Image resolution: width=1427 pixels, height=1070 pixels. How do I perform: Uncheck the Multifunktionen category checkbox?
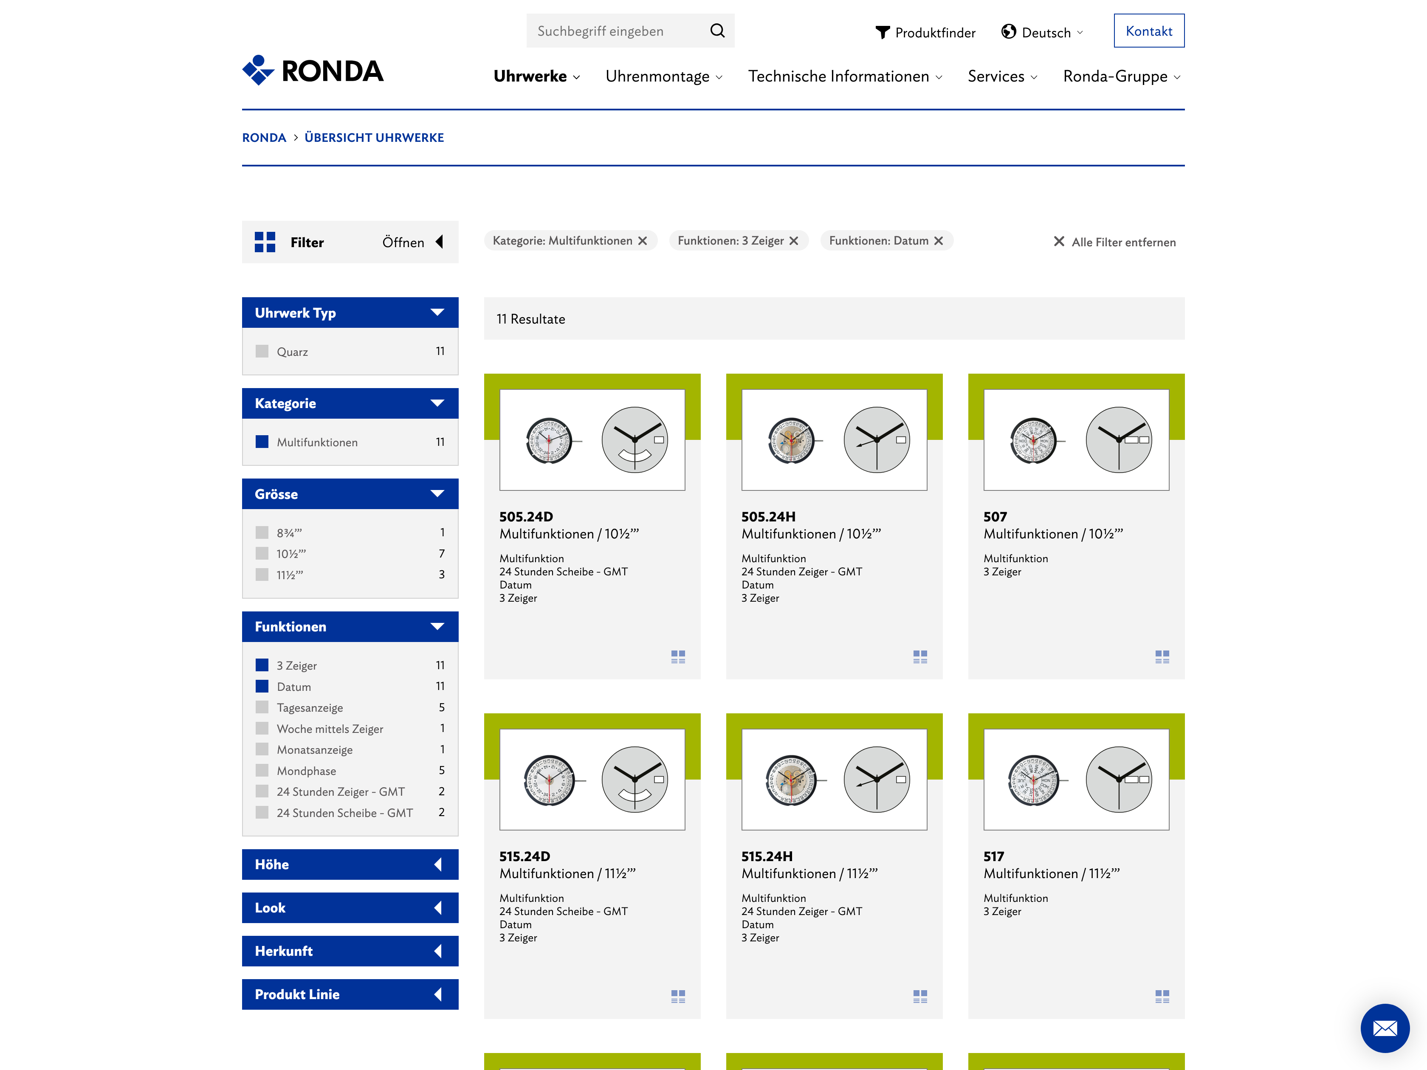tap(262, 442)
